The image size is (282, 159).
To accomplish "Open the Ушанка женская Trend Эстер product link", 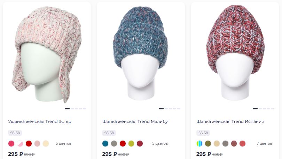I will tap(40, 122).
